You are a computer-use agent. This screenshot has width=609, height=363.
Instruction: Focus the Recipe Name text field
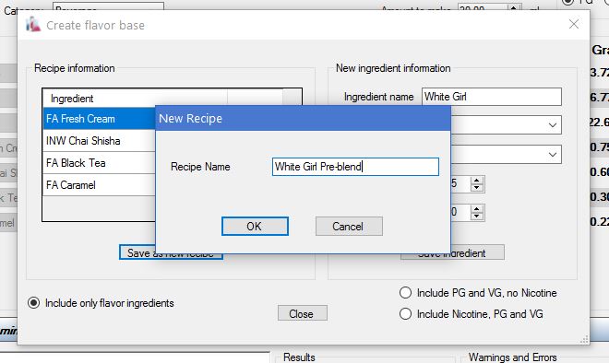[x=355, y=167]
